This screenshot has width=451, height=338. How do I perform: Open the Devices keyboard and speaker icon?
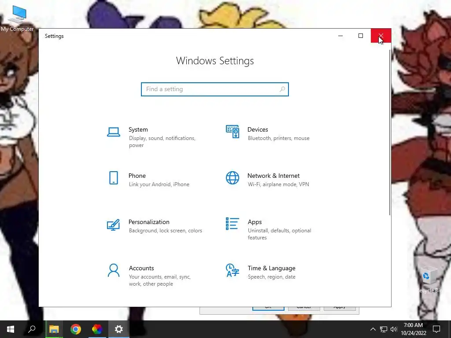[233, 132]
